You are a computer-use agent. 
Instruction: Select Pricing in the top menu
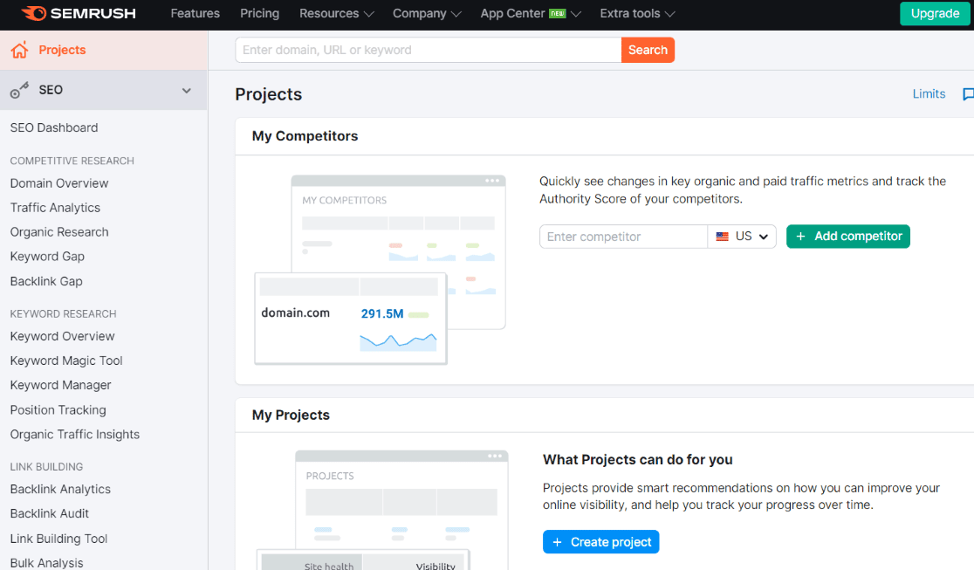(x=259, y=13)
